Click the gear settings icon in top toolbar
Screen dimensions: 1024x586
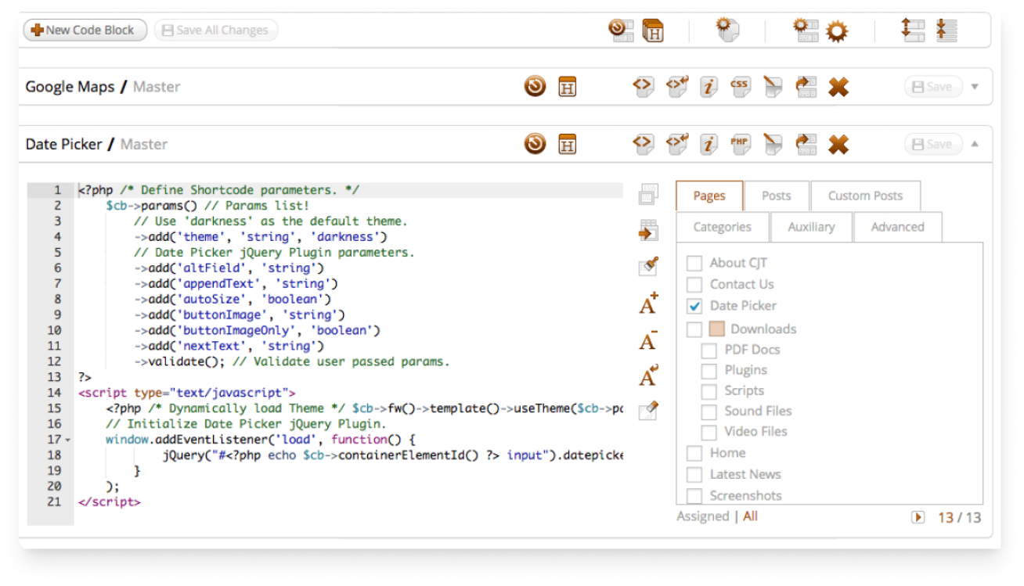(x=837, y=31)
